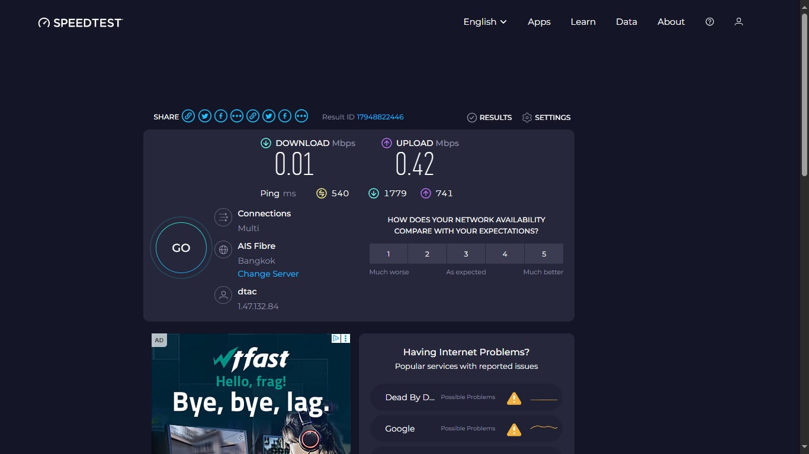Click the AdChoices icon on the ad
Screen dimensions: 809x454
pos(336,339)
